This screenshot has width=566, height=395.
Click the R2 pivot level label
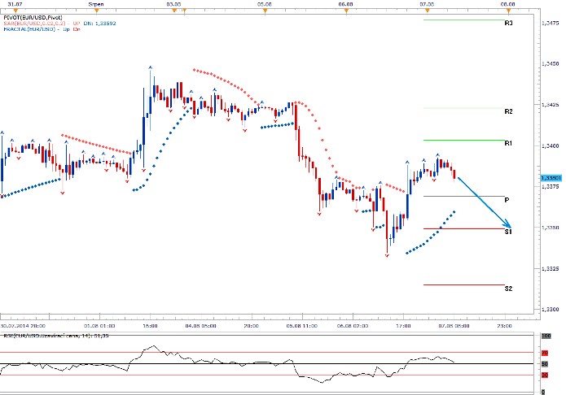[508, 111]
